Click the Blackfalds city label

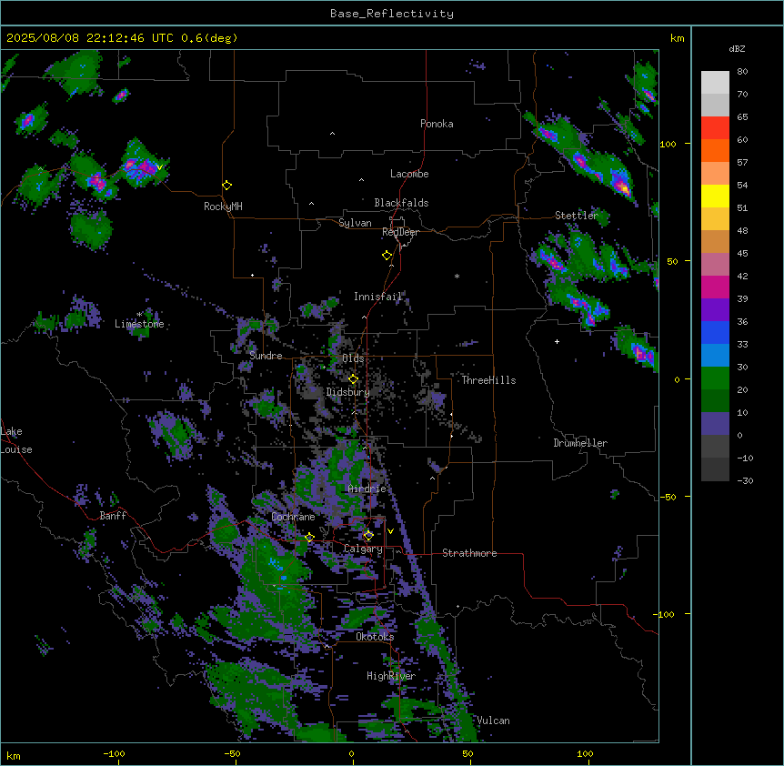coord(401,203)
